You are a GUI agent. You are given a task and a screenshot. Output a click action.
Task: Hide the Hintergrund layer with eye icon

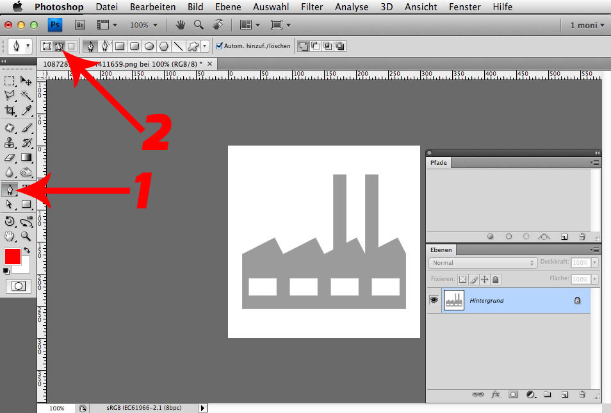point(434,299)
